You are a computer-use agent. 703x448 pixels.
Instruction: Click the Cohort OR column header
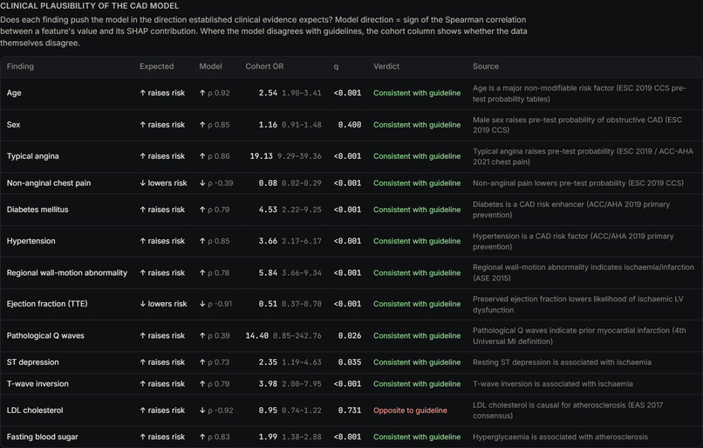pyautogui.click(x=264, y=66)
